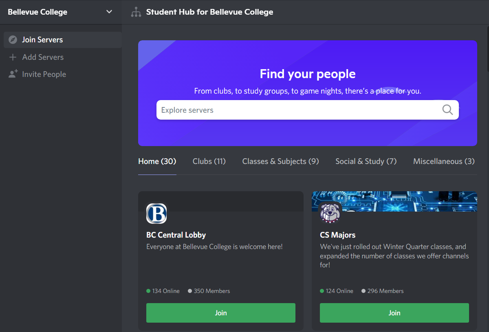Join the BC Central Lobby server
This screenshot has width=489, height=332.
pos(221,313)
